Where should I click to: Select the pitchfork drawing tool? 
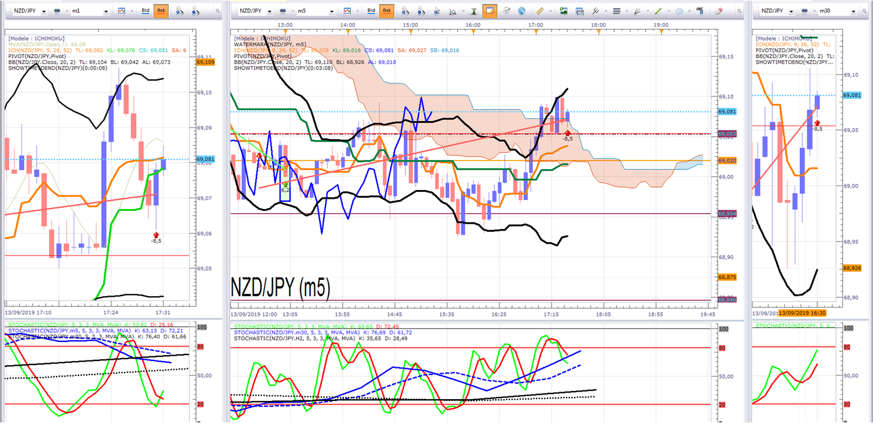click(595, 11)
